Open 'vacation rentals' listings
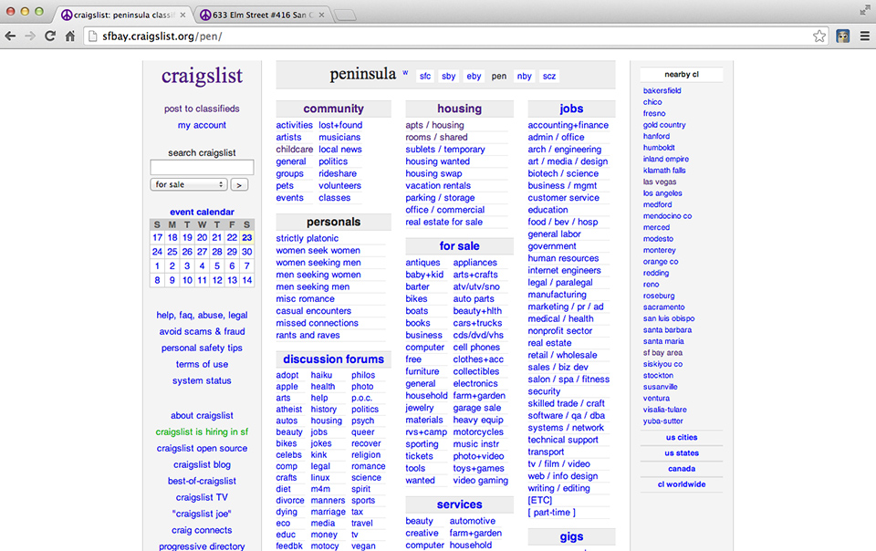Viewport: 876px width, 551px height. [438, 186]
